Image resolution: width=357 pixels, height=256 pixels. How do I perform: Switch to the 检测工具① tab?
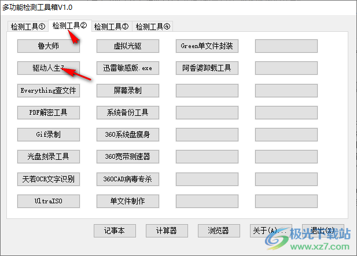(x=28, y=27)
